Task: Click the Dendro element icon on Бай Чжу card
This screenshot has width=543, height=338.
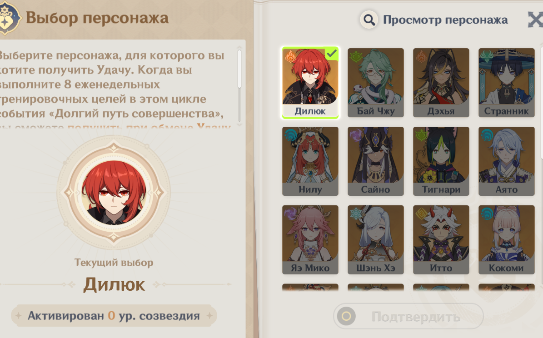Action: coord(356,56)
